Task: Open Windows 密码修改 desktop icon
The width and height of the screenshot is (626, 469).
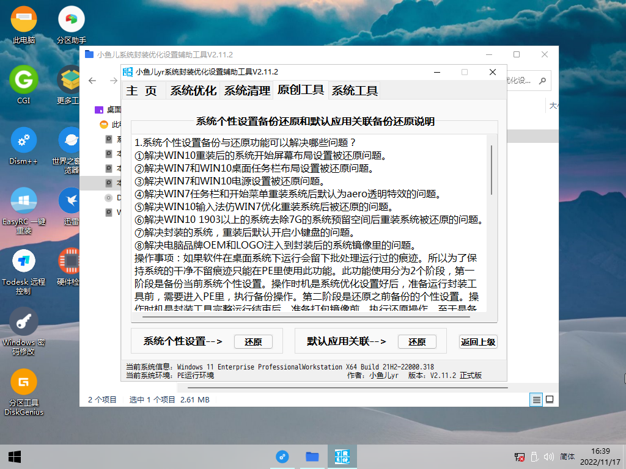Action: point(24,332)
